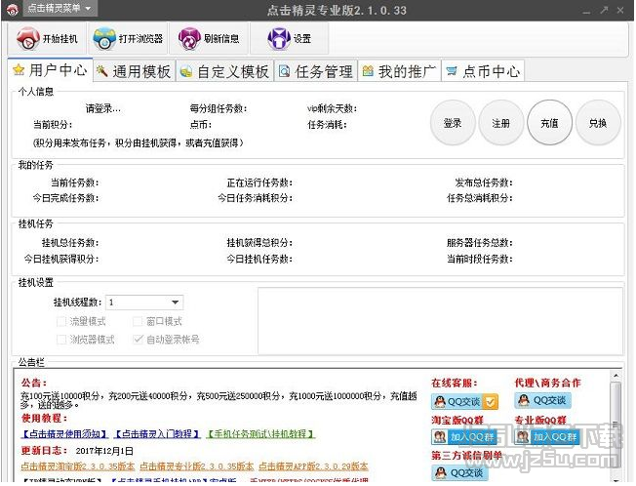Click the 请登录... status text
Screen dimensions: 636x486
103,108
